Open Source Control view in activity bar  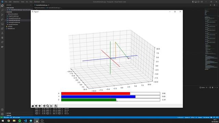point(2,15)
